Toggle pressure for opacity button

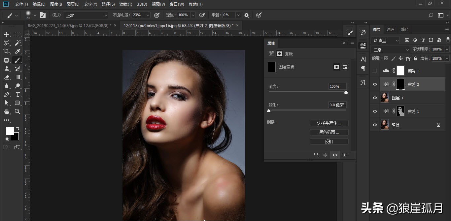tap(157, 15)
